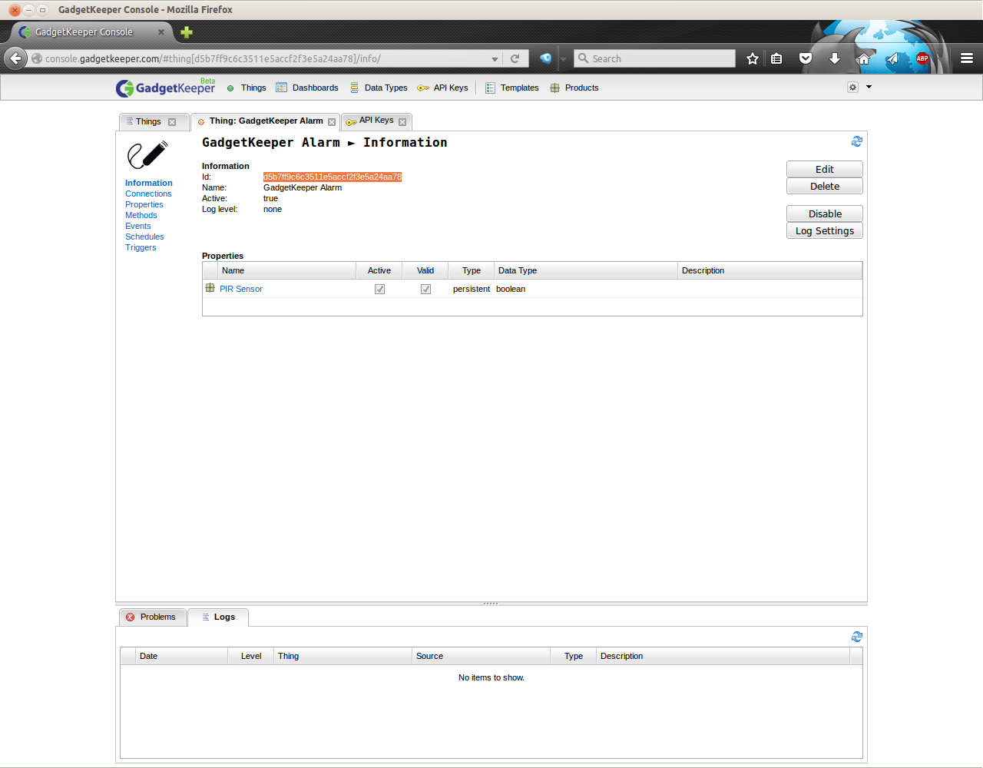
Task: Sort properties by Description column
Action: [x=770, y=270]
